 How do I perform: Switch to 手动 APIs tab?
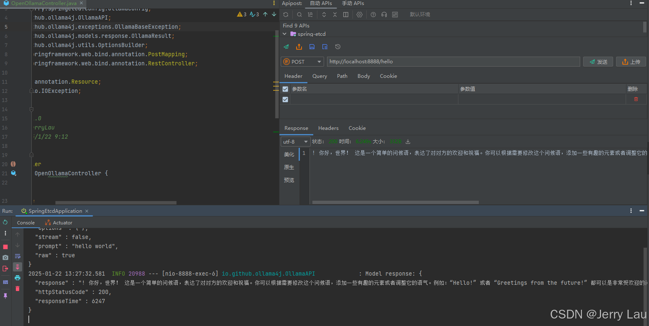point(353,3)
